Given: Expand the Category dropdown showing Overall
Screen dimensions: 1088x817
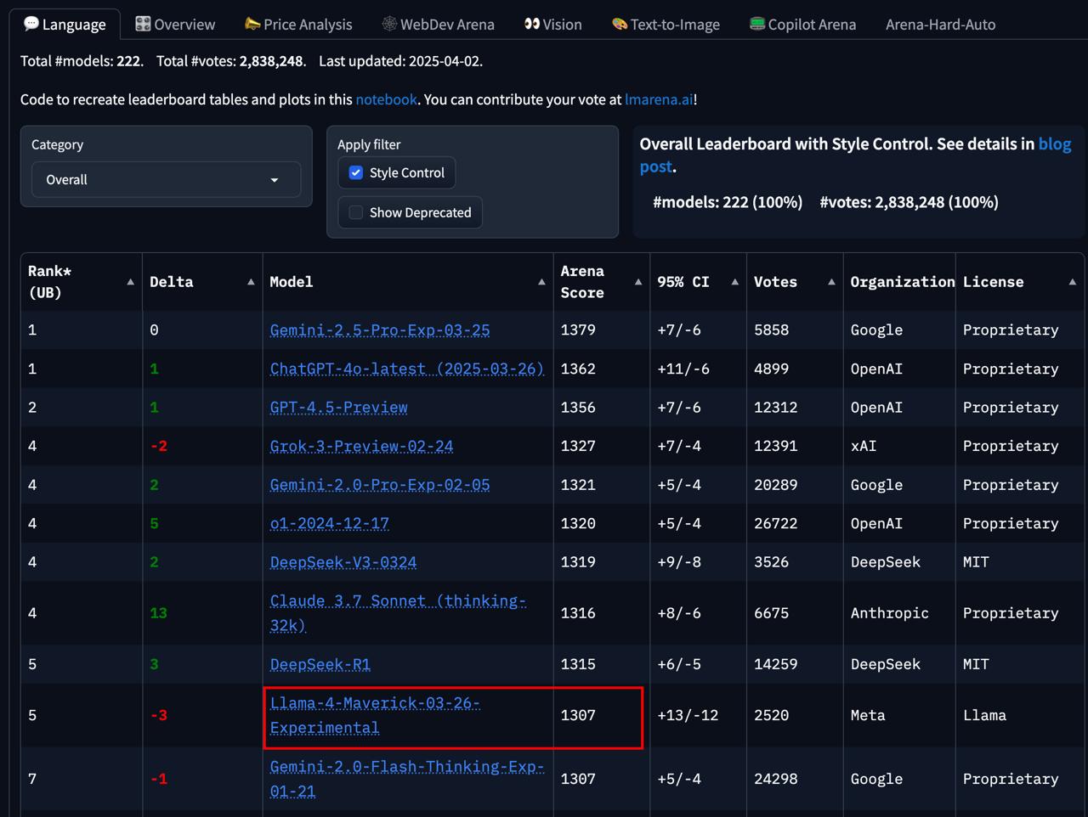Looking at the screenshot, I should pyautogui.click(x=167, y=180).
